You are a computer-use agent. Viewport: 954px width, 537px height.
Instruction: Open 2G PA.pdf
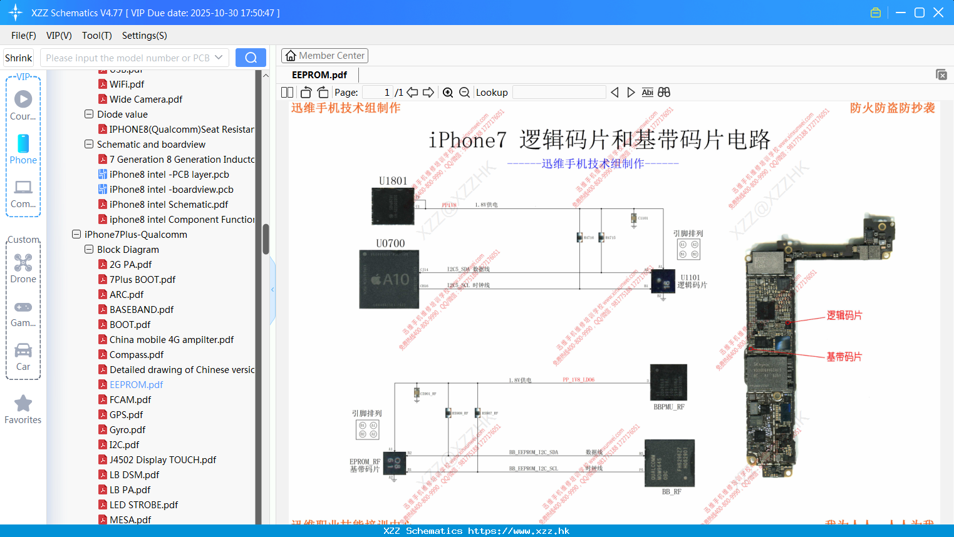point(130,264)
